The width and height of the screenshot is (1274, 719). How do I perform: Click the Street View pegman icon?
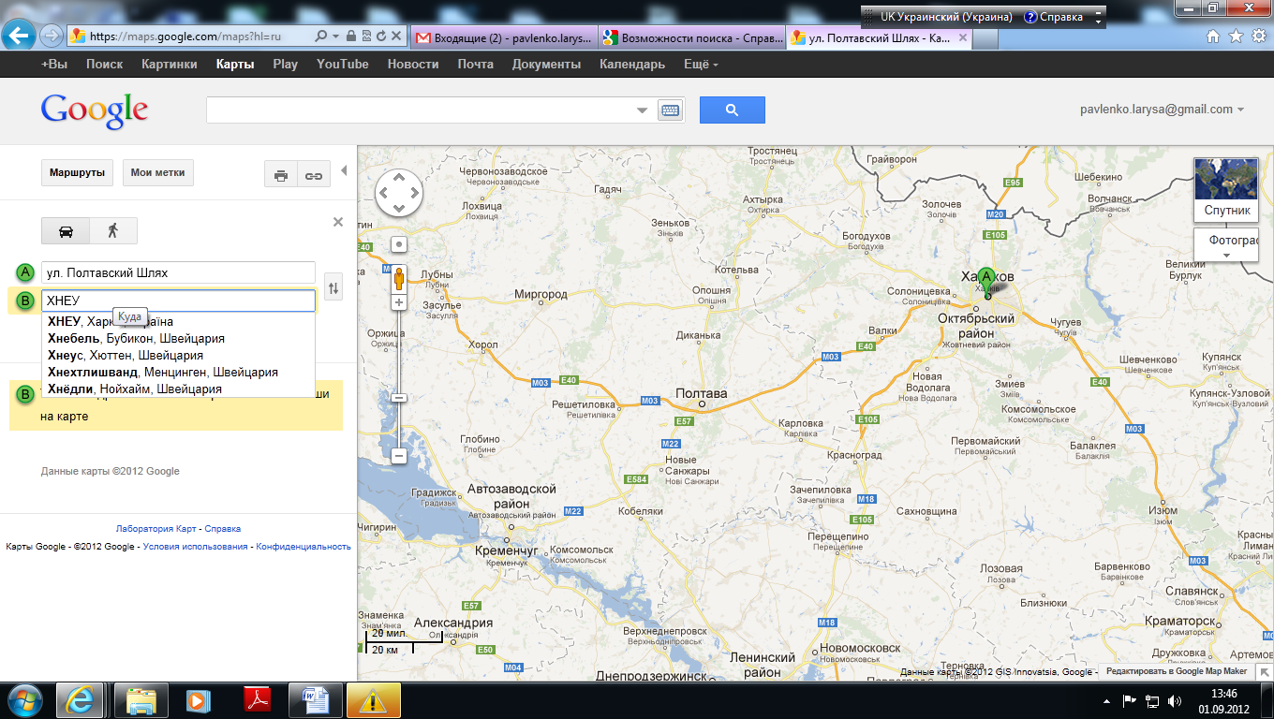click(x=398, y=279)
